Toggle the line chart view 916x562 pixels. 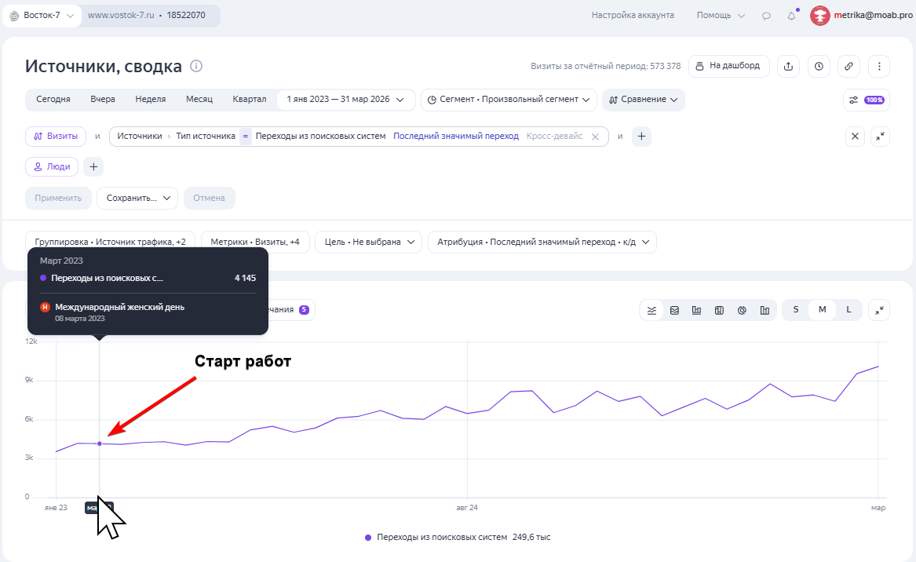pos(651,310)
